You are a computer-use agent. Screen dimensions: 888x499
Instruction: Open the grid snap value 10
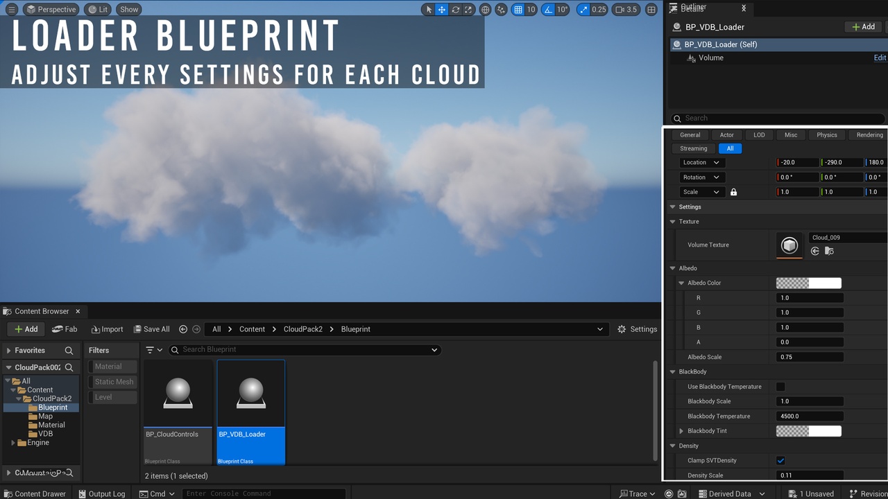point(531,9)
